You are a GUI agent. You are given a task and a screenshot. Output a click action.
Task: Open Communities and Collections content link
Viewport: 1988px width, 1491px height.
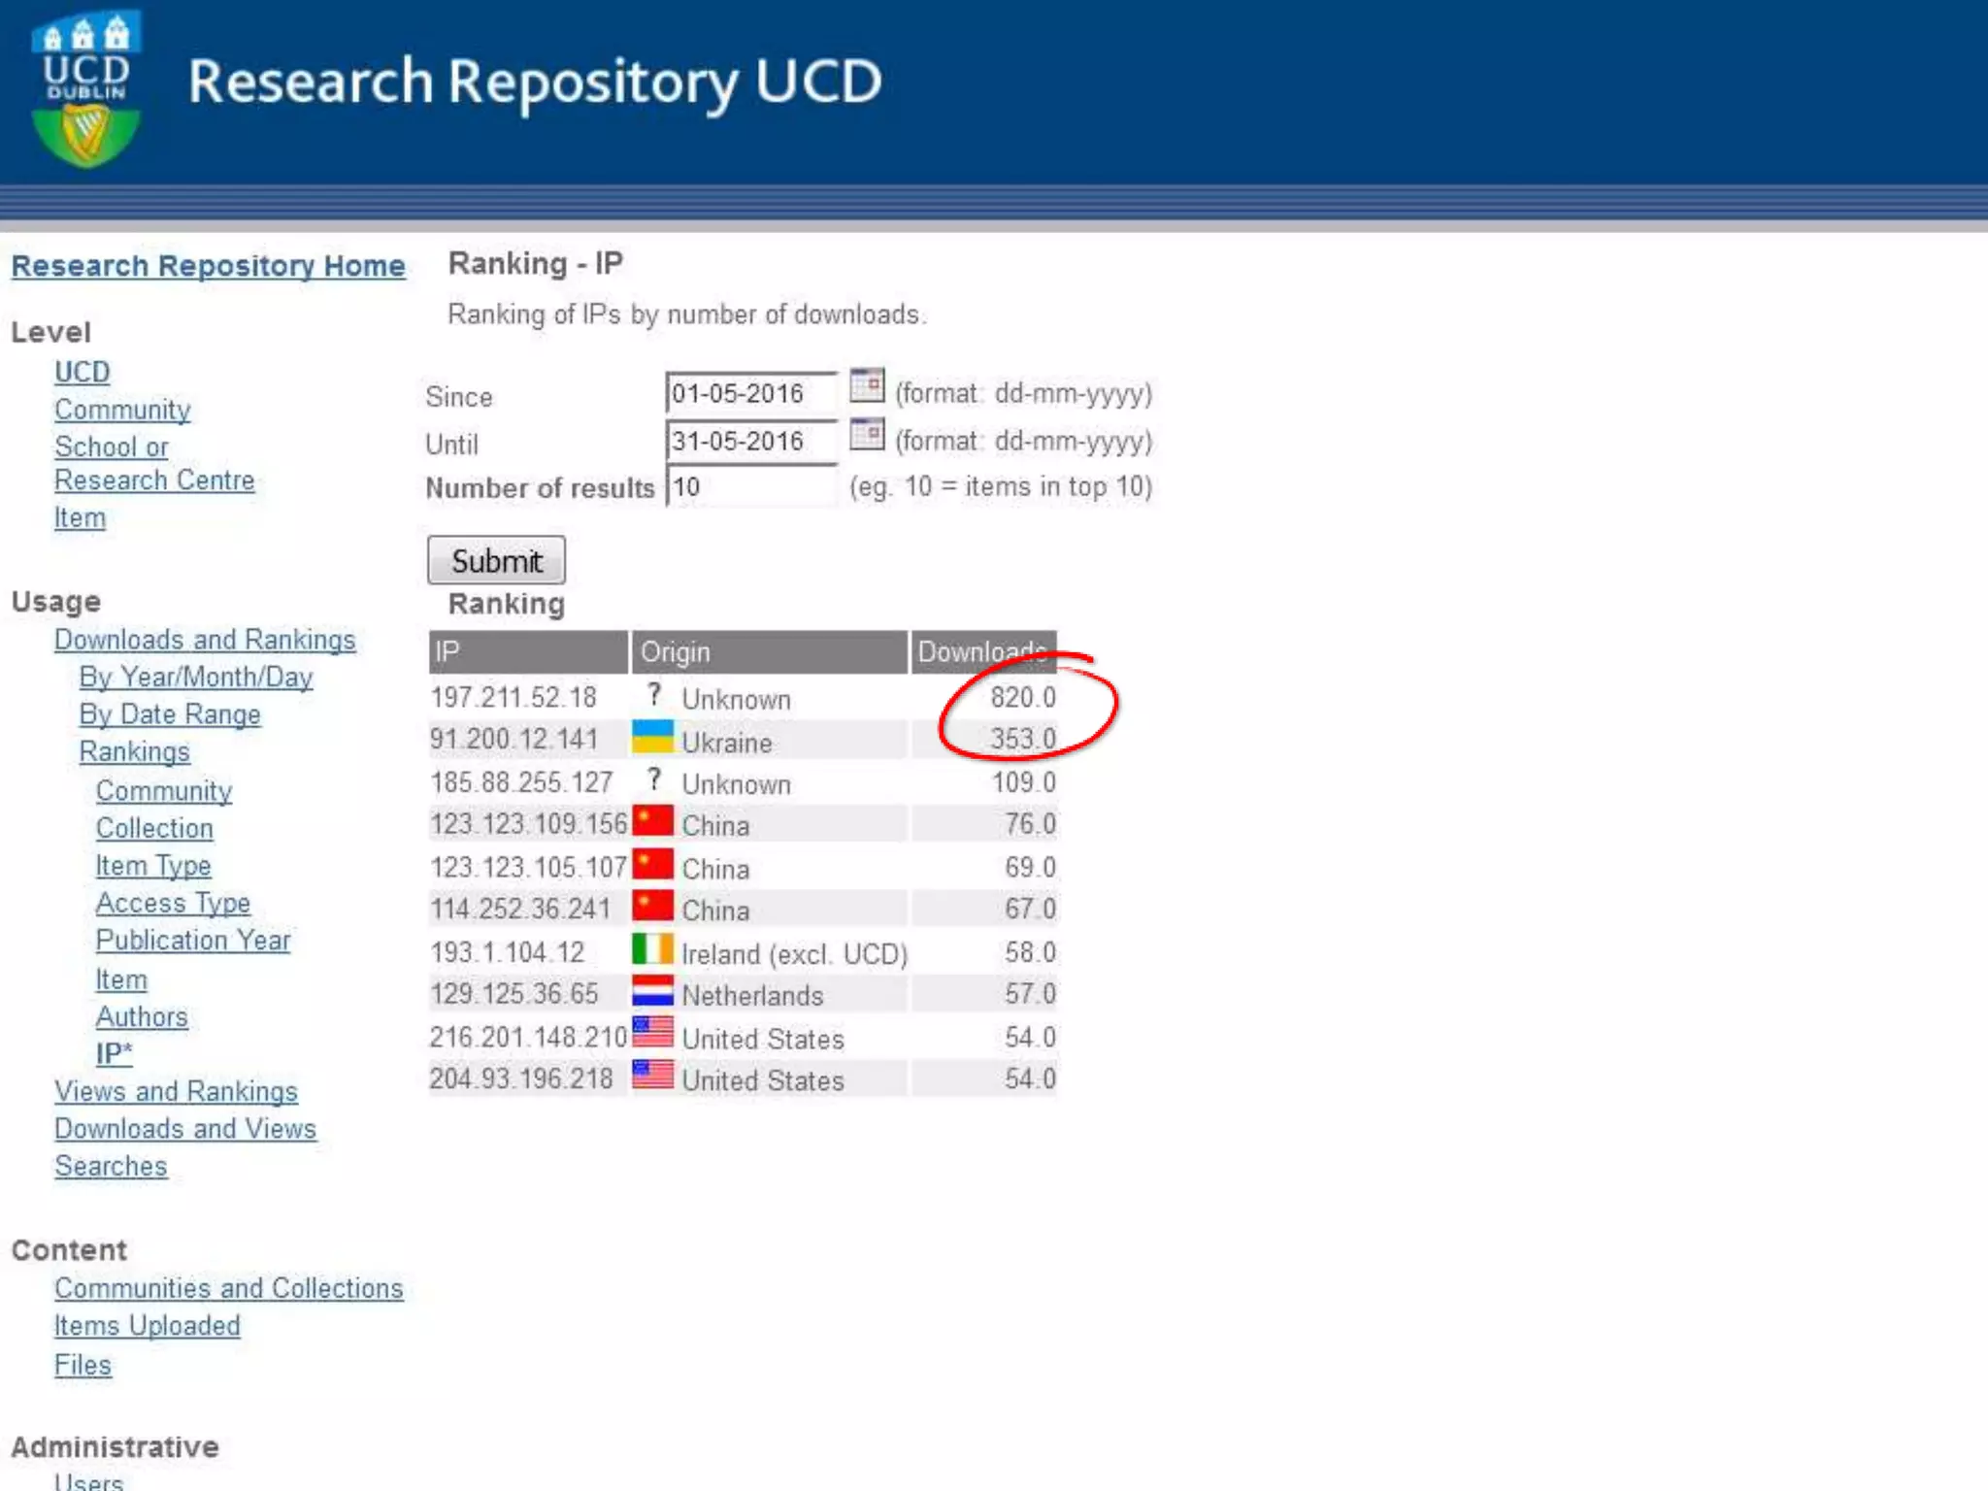pos(228,1288)
